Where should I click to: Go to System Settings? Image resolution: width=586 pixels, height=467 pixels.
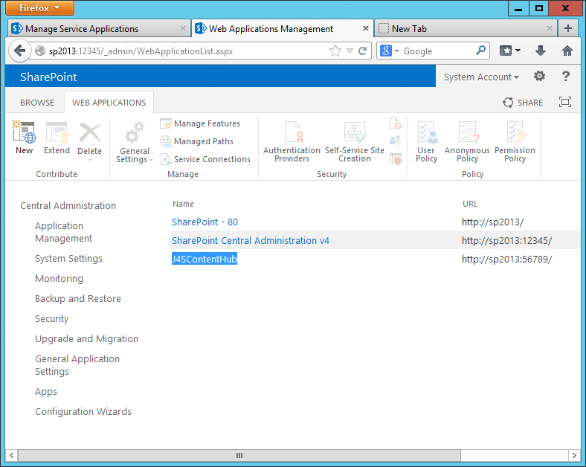click(68, 259)
